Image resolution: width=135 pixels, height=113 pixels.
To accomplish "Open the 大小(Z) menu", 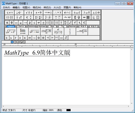I will (x=57, y=8).
